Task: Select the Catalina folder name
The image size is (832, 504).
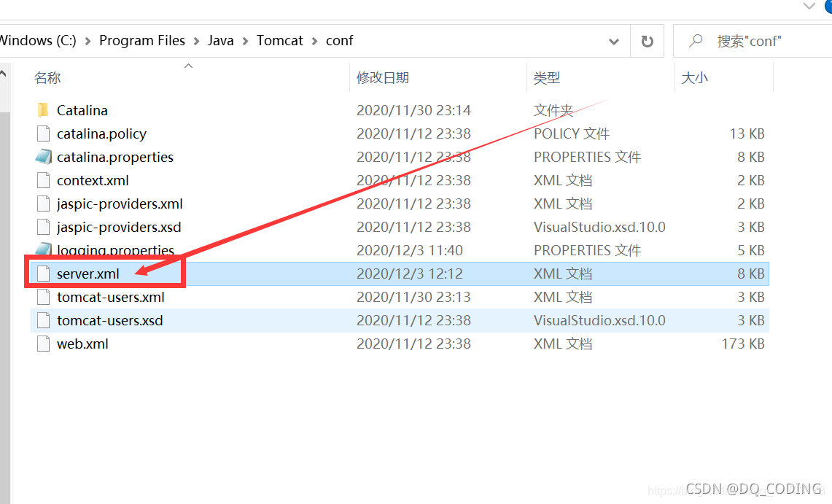Action: coord(82,110)
